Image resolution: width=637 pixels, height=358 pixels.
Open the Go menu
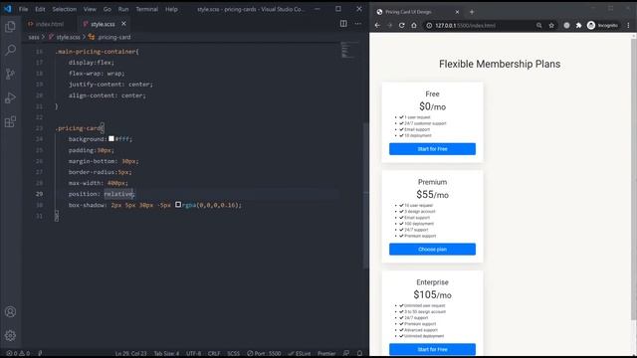coord(107,9)
